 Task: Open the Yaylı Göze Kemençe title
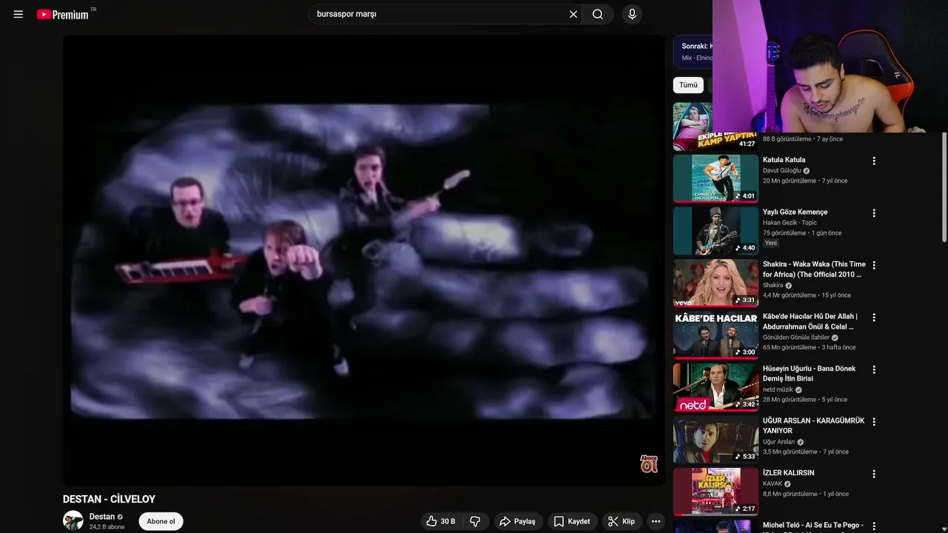pyautogui.click(x=795, y=212)
